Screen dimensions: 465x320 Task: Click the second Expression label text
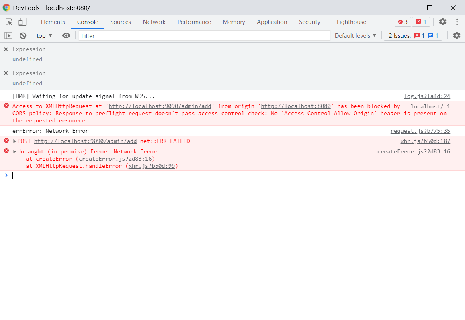29,73
